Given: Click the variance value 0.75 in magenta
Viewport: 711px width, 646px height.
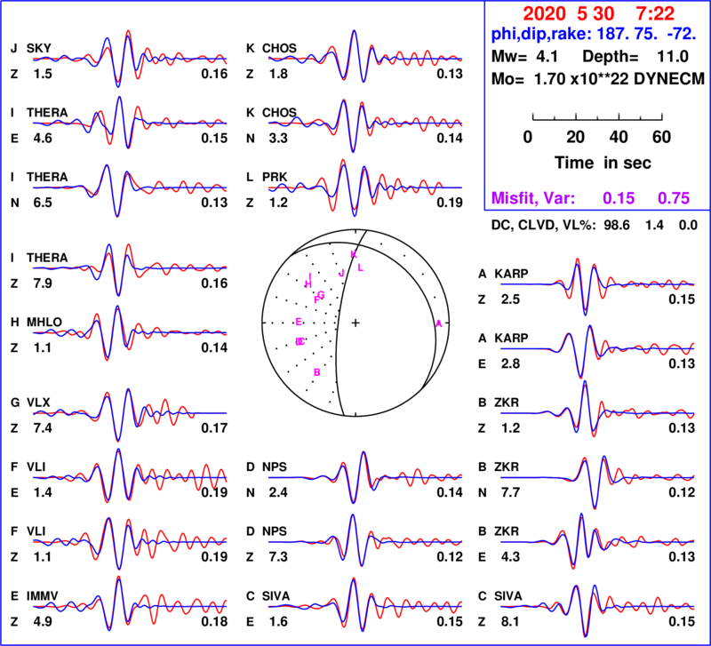Looking at the screenshot, I should tap(674, 198).
